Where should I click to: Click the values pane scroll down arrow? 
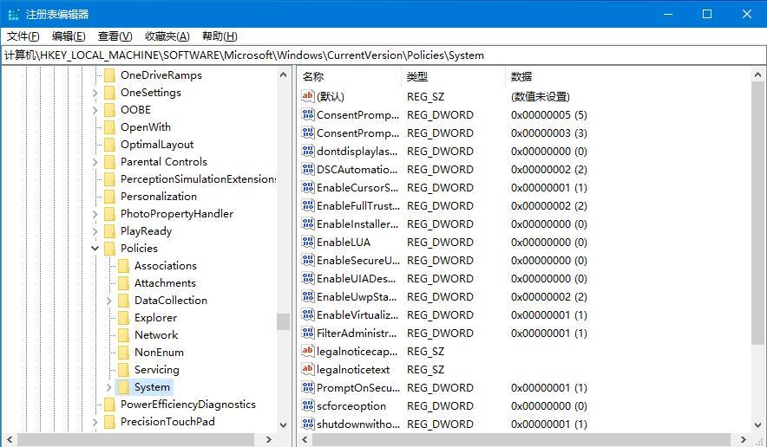point(757,424)
